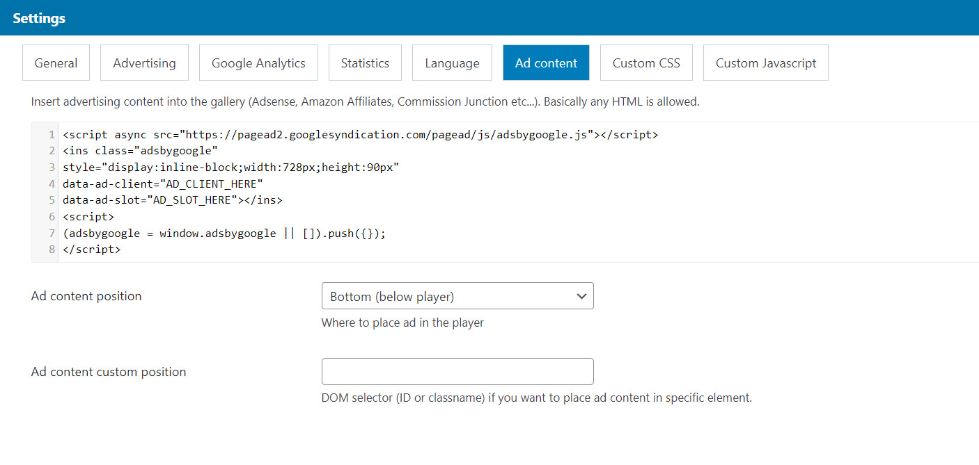Expand the Ad content position dropdown
Screen dimensions: 979x465
(457, 296)
